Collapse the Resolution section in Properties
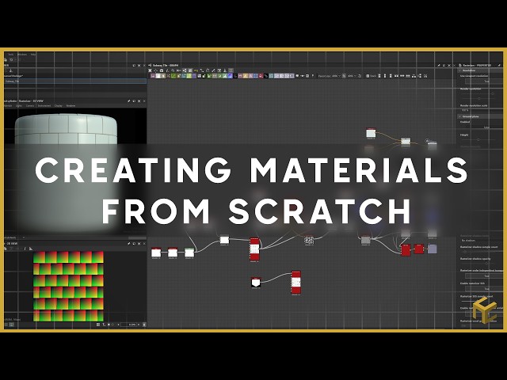The image size is (507, 380). pos(459,70)
